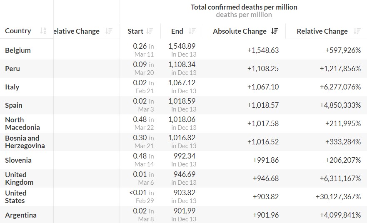
Task: Click the Absolute Change sort arrow icon
Action: coord(275,31)
